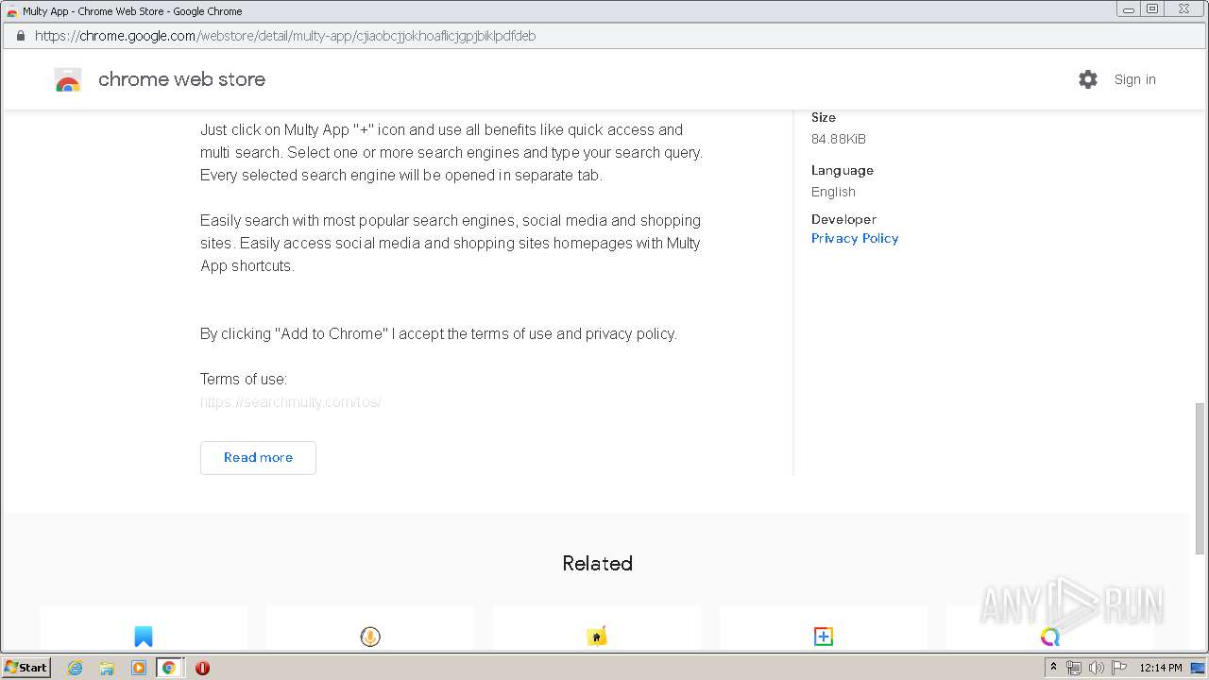The image size is (1209, 680).
Task: Click the page vertical scrollbar thumb
Action: 1200,478
